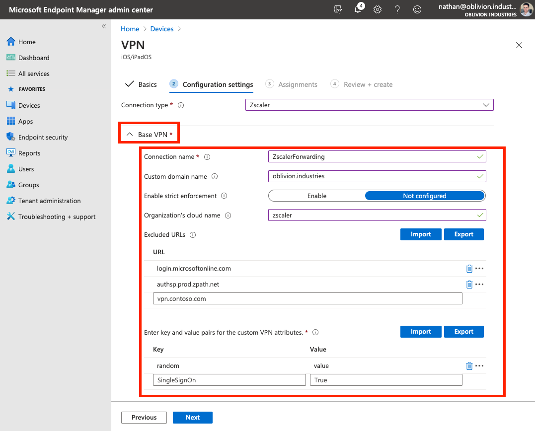The height and width of the screenshot is (431, 535).
Task: Set strict enforcement to Not configured
Action: coord(424,196)
